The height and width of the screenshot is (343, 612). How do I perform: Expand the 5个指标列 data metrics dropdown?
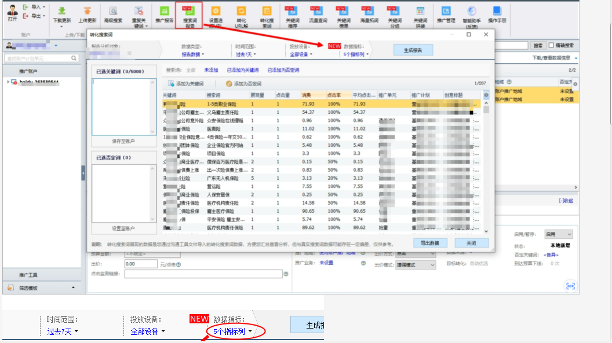355,54
